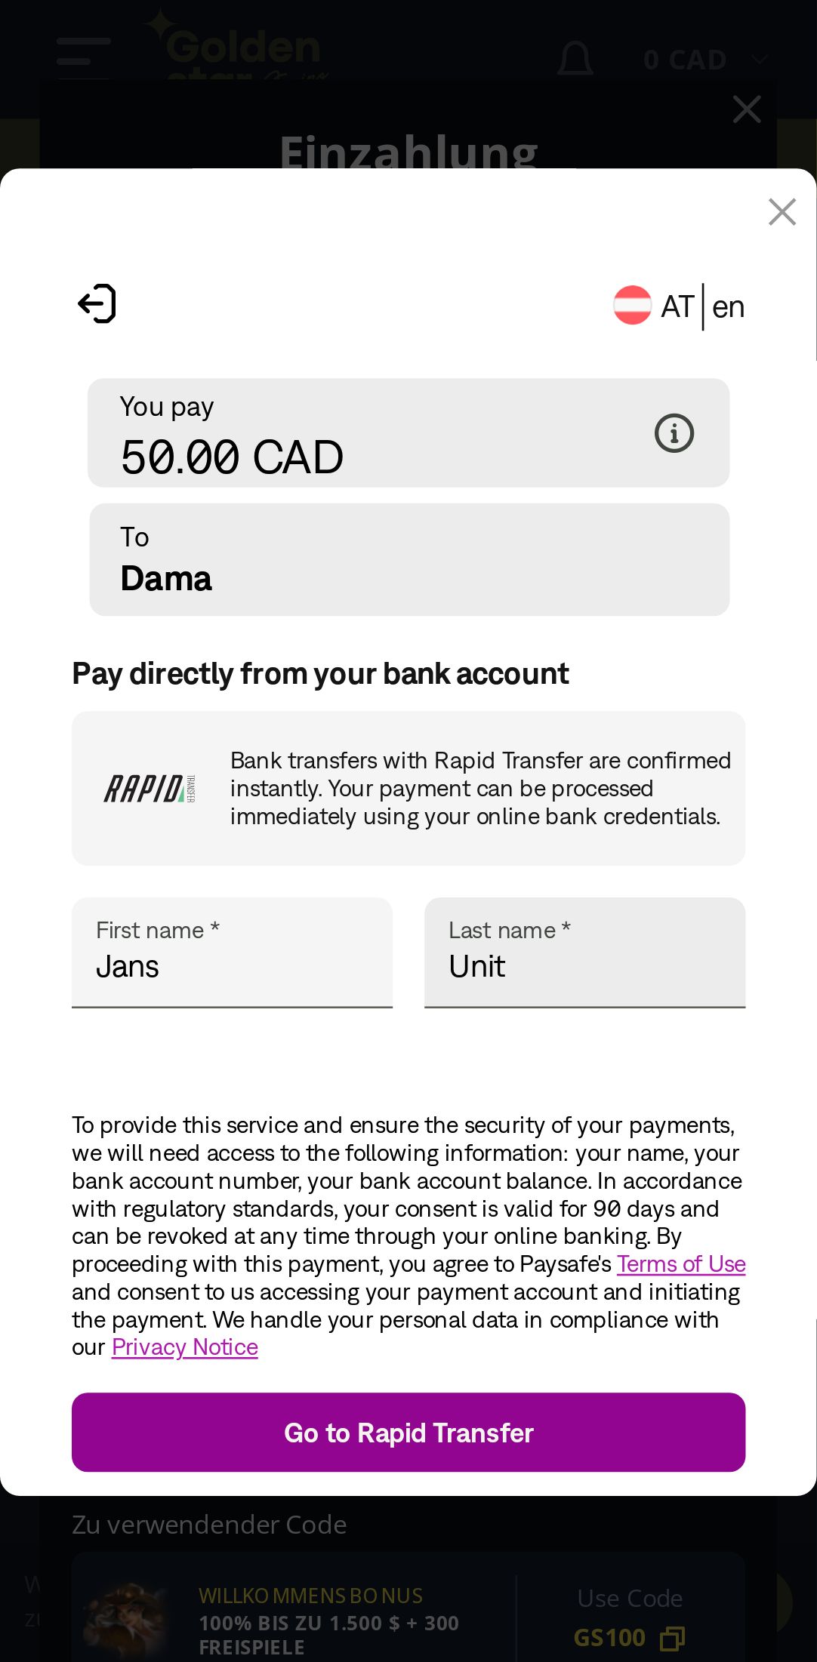The image size is (817, 1662).
Task: Open payment amount info icon
Action: point(674,433)
